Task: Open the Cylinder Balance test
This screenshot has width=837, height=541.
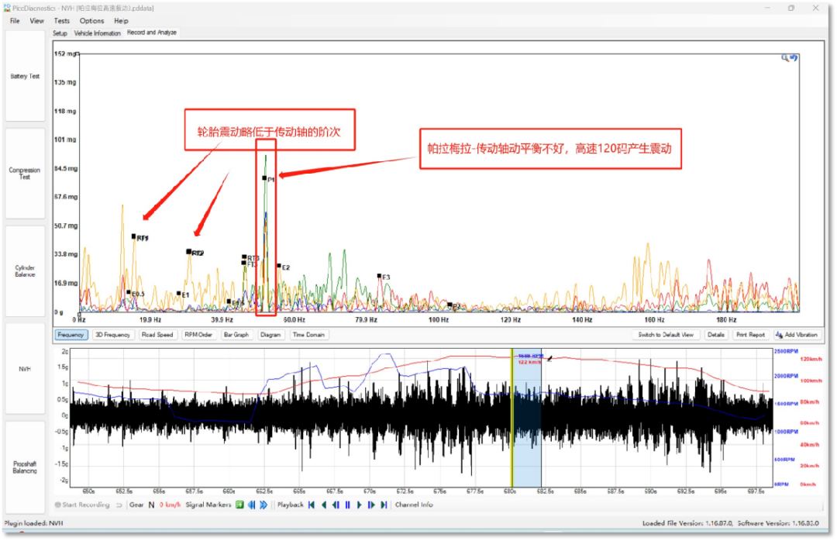Action: (25, 271)
